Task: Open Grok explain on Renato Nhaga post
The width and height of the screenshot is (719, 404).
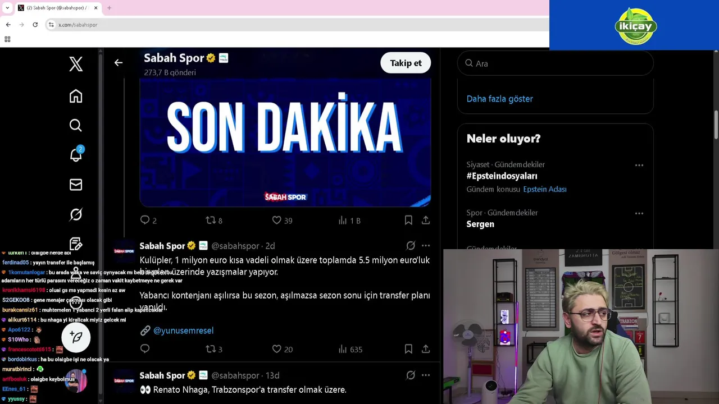Action: tap(411, 375)
